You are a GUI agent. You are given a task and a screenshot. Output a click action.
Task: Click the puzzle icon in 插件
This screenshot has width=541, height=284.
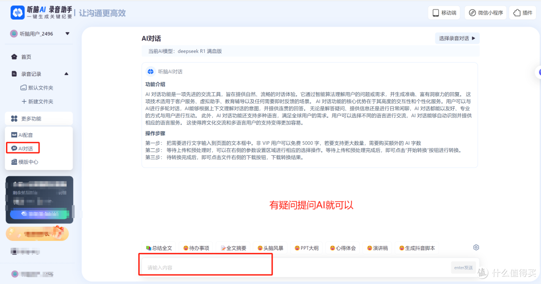coord(517,13)
